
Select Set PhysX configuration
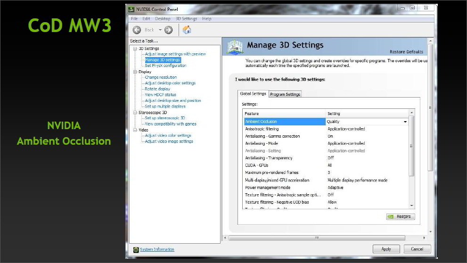pos(165,66)
